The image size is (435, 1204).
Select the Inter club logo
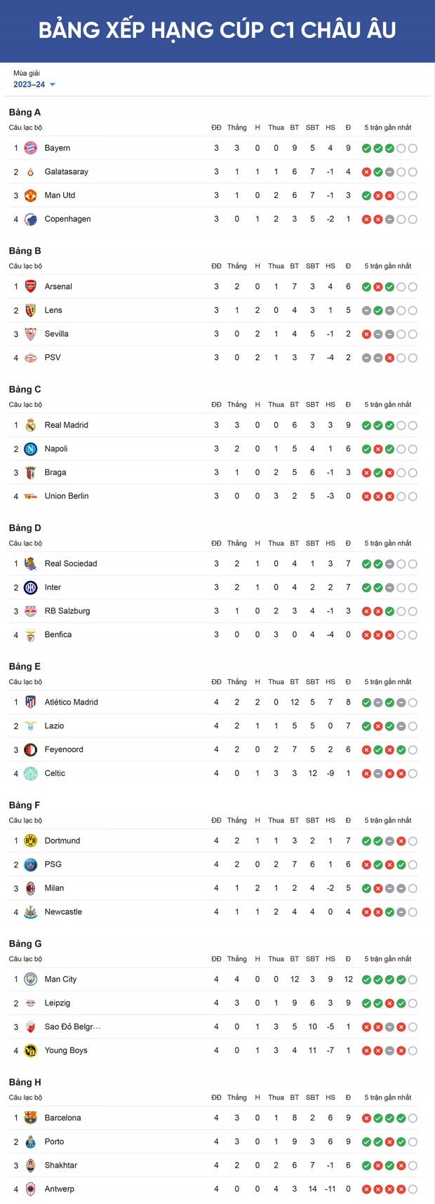tap(30, 587)
